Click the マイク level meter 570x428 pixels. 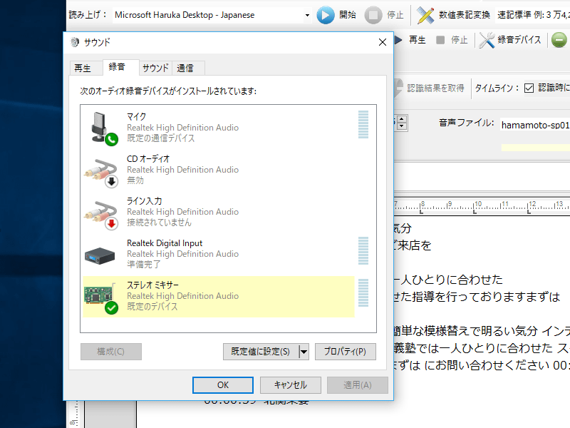tap(363, 124)
